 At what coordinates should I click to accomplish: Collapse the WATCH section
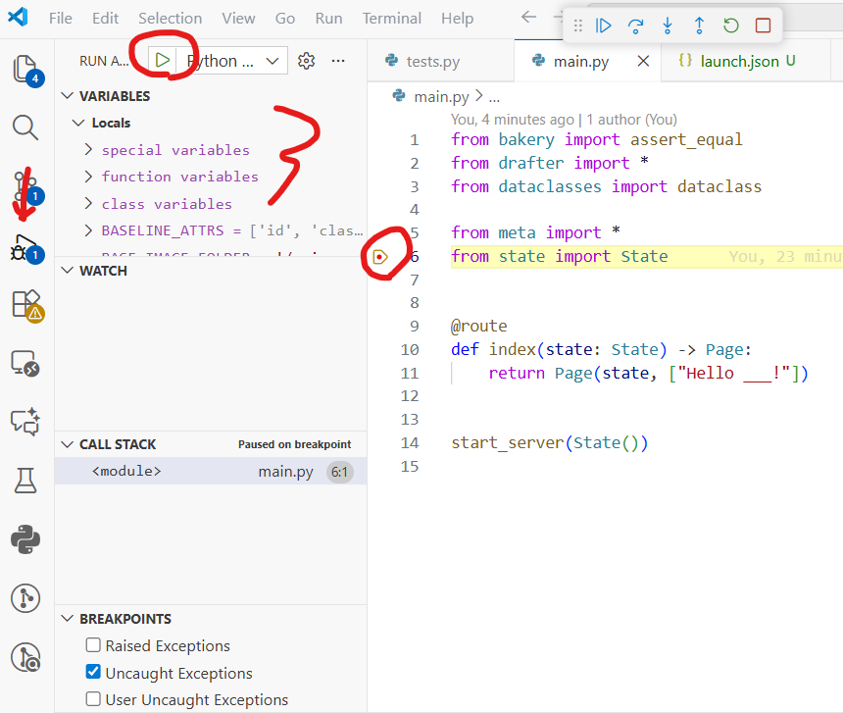point(67,270)
